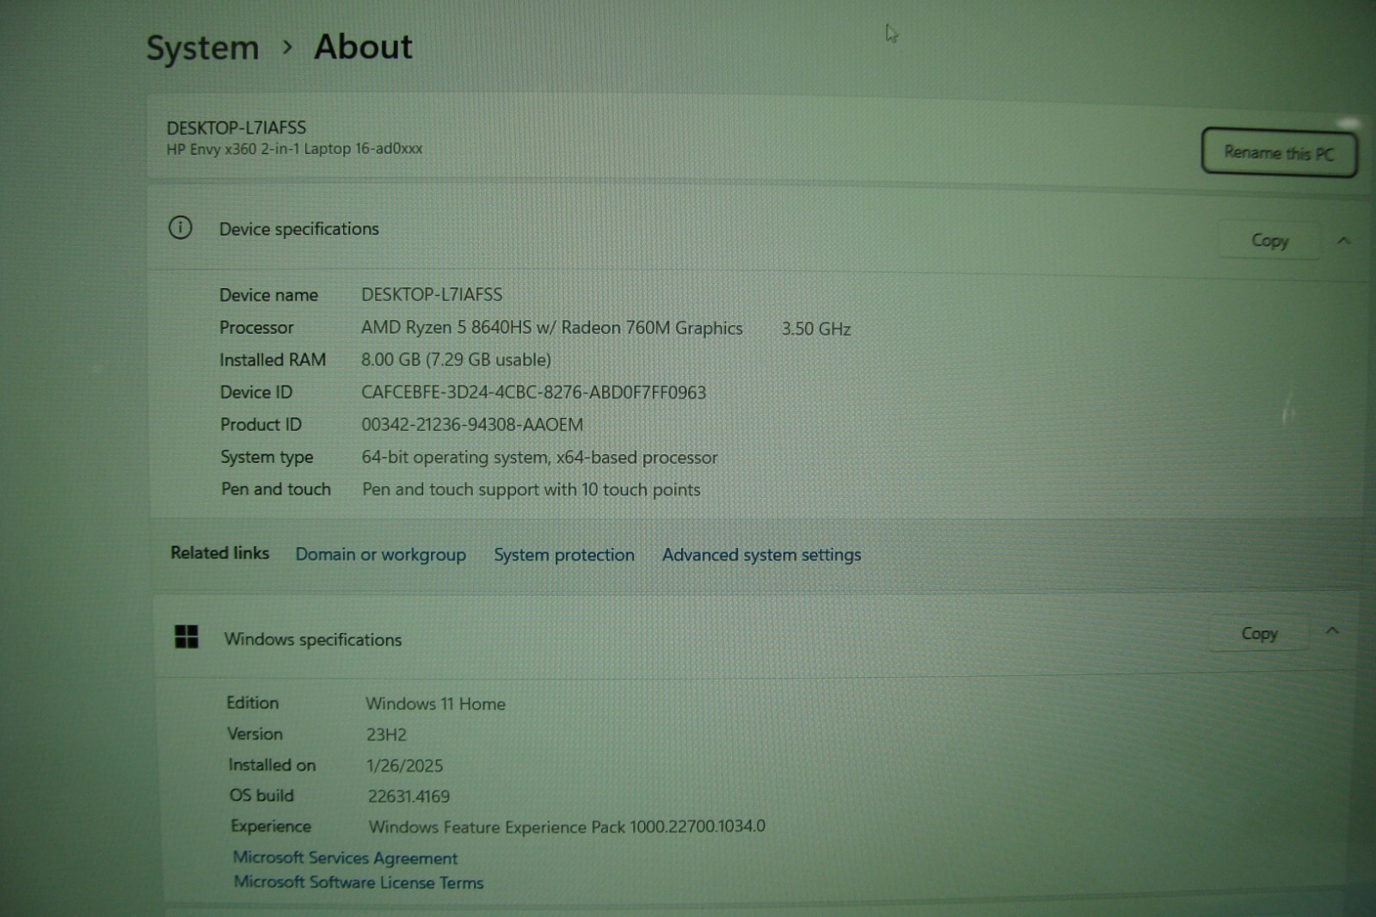1376x917 pixels.
Task: Open System protection link
Action: pos(564,555)
